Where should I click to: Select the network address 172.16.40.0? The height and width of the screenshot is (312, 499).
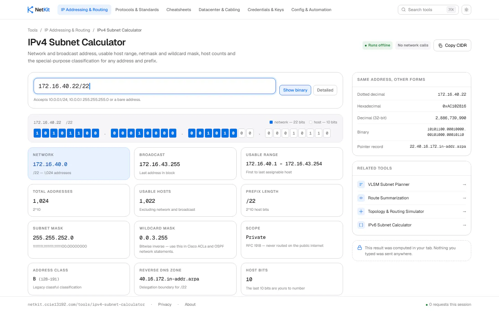click(x=50, y=164)
